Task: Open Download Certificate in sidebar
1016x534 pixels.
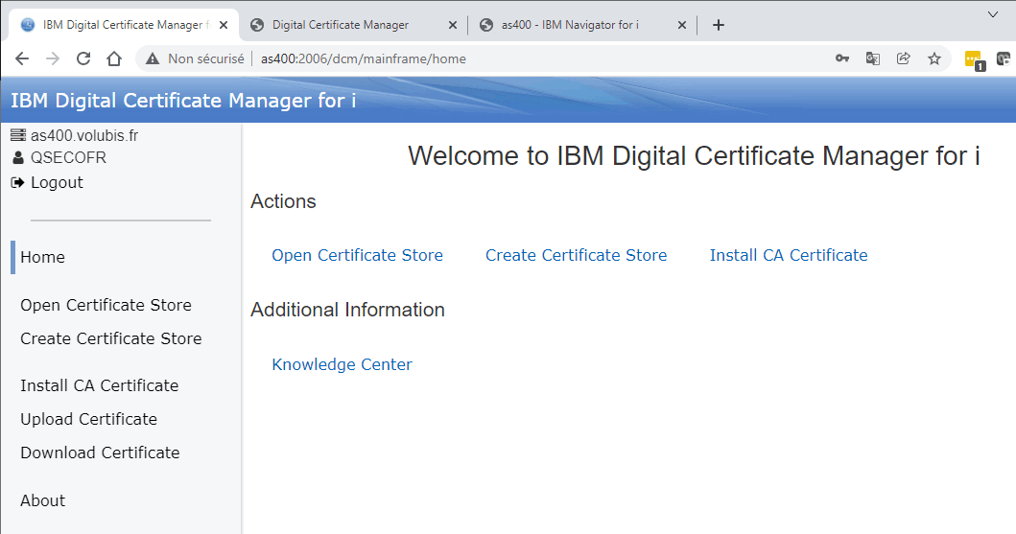Action: click(100, 453)
